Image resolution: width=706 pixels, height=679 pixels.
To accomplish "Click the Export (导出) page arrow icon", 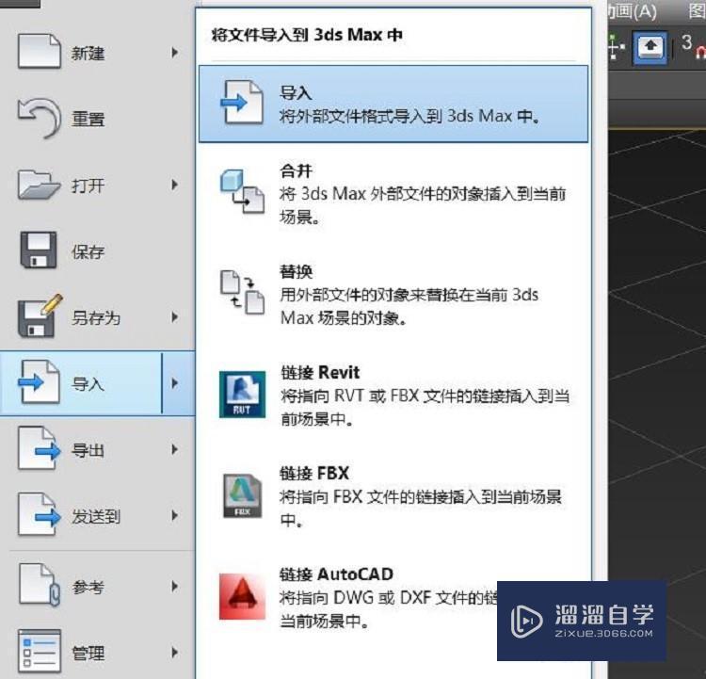I will pos(40,449).
